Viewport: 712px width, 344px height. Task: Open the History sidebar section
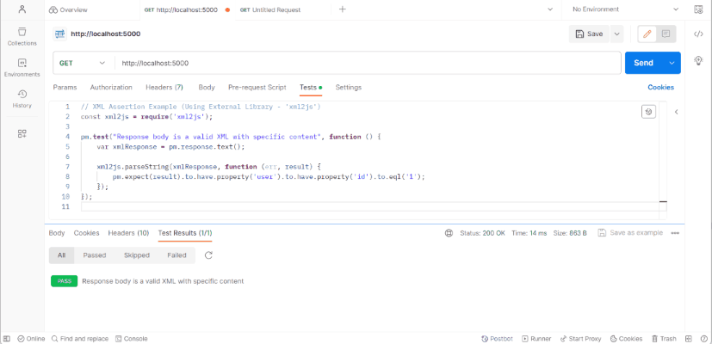click(22, 99)
